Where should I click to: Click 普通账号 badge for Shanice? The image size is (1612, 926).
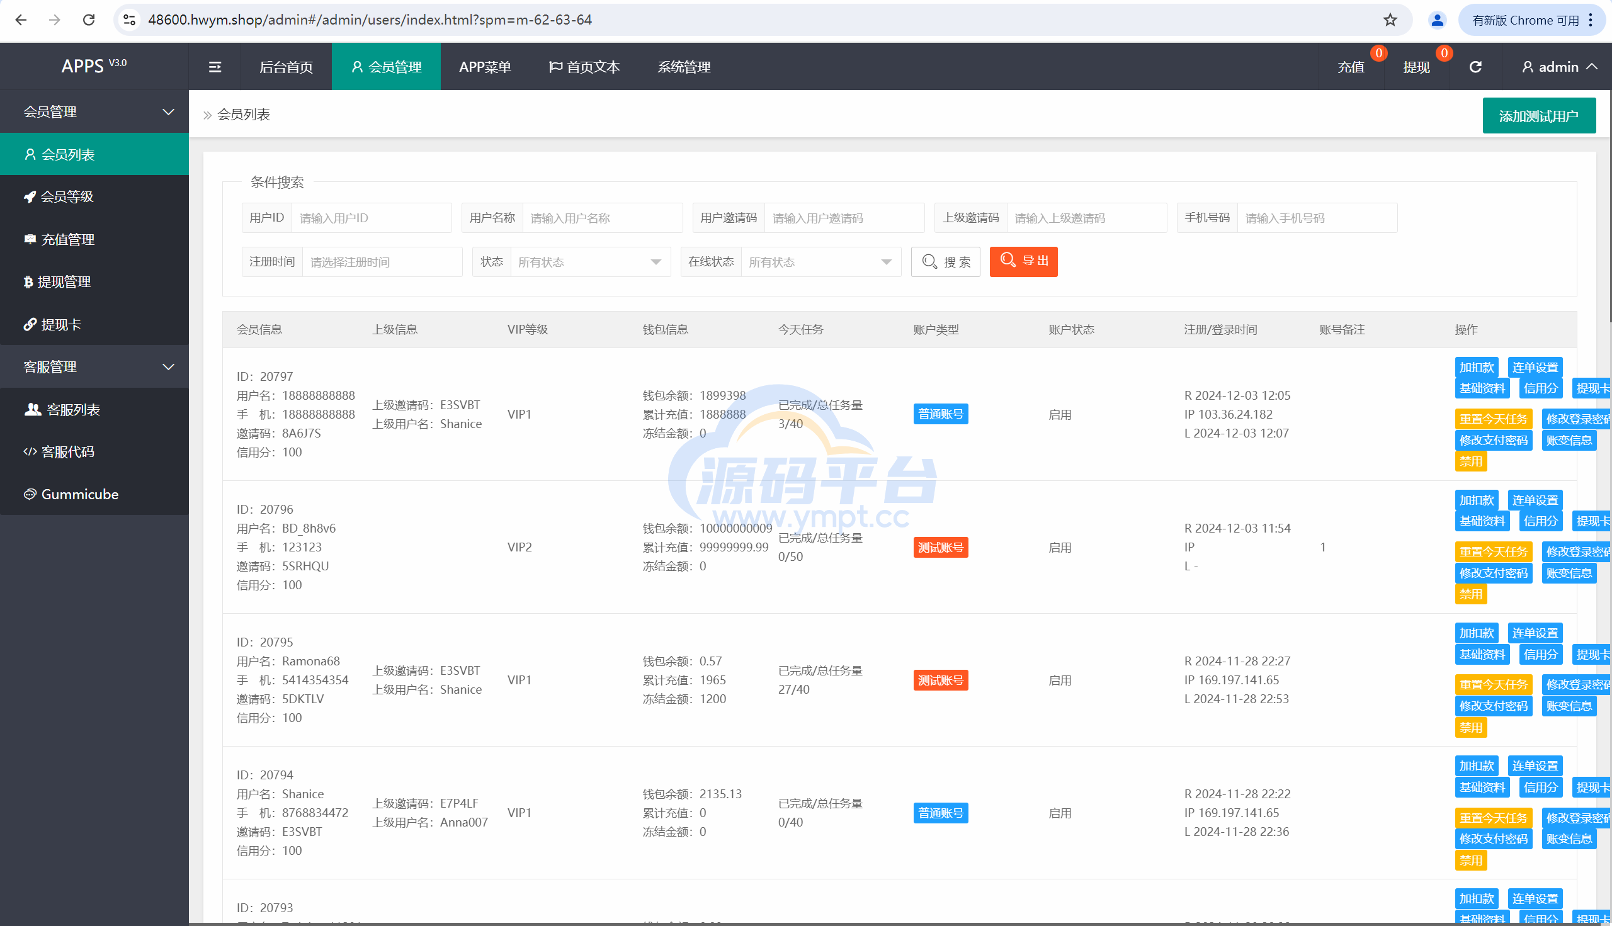tap(940, 813)
